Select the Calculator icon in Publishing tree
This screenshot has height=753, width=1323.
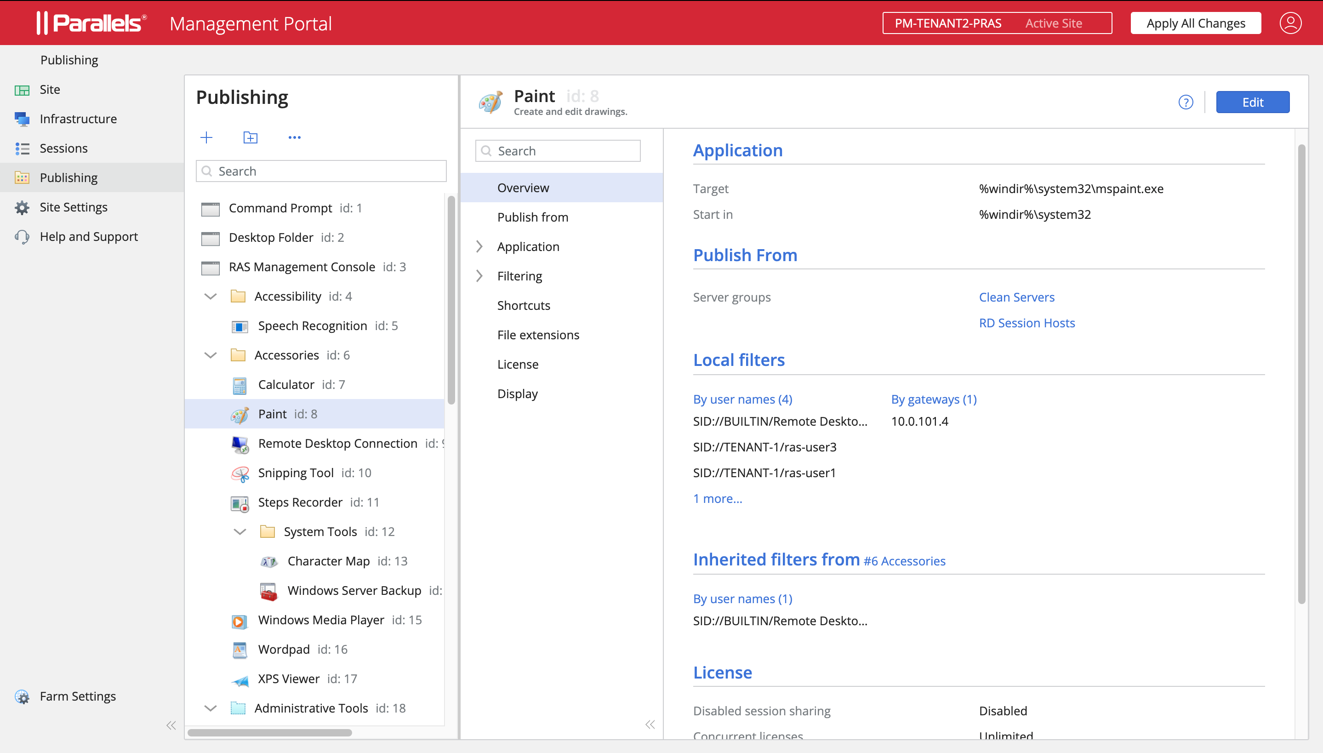(x=240, y=385)
